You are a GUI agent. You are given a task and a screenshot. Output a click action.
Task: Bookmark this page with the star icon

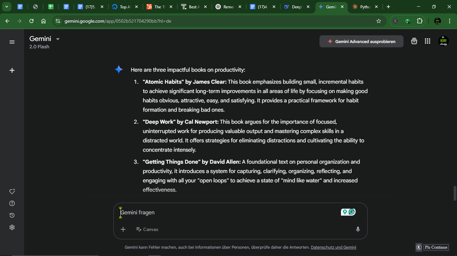pyautogui.click(x=379, y=21)
